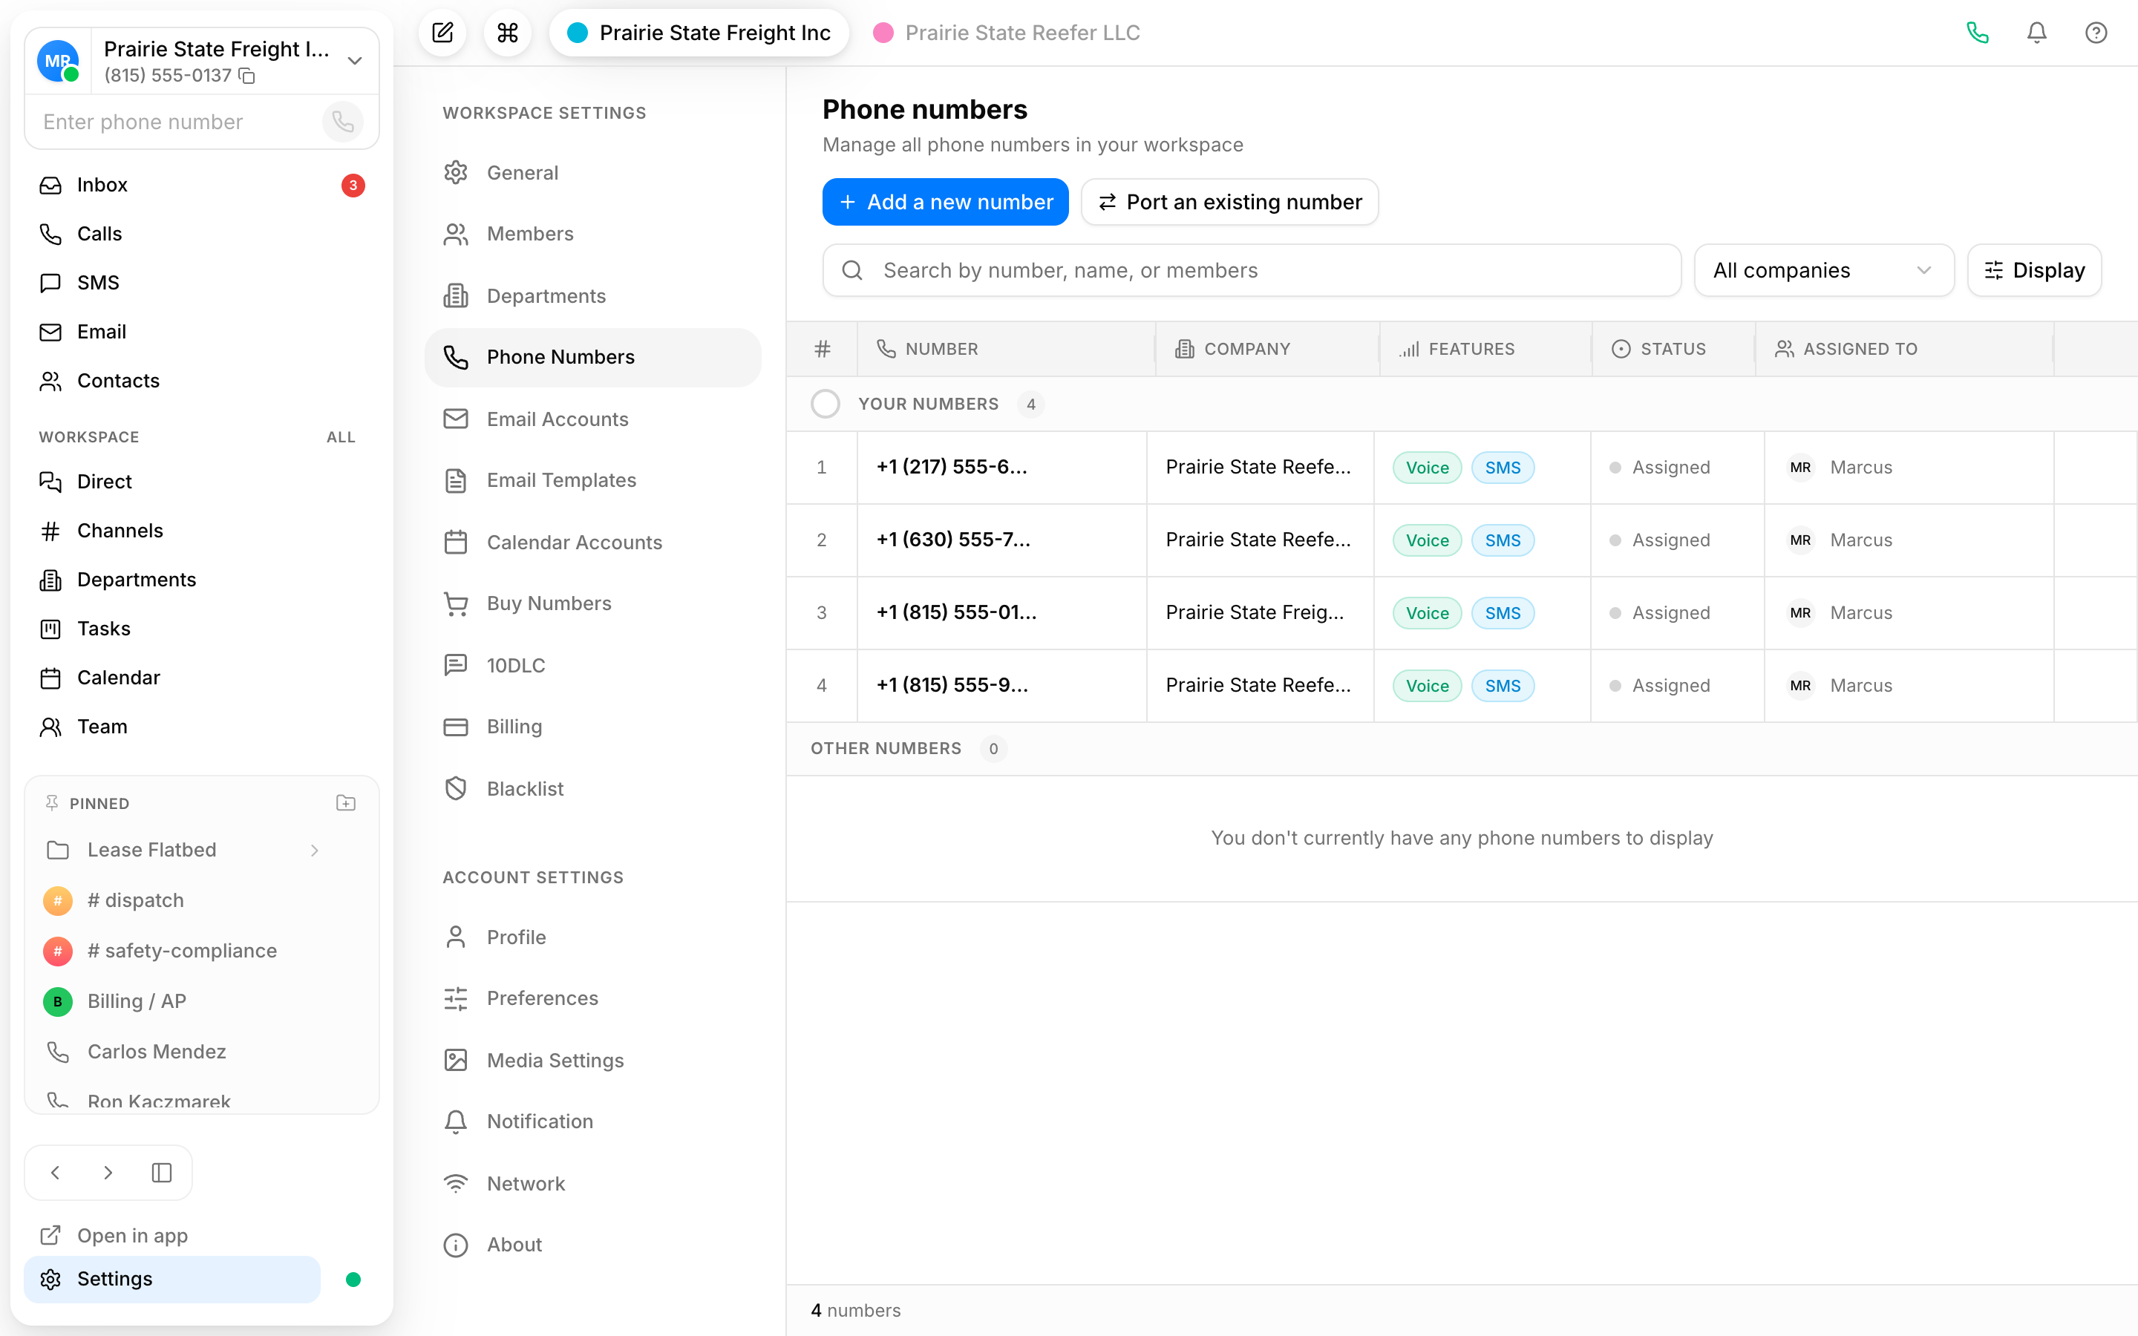Open Contacts in the sidebar
This screenshot has width=2138, height=1336.
pyautogui.click(x=201, y=381)
